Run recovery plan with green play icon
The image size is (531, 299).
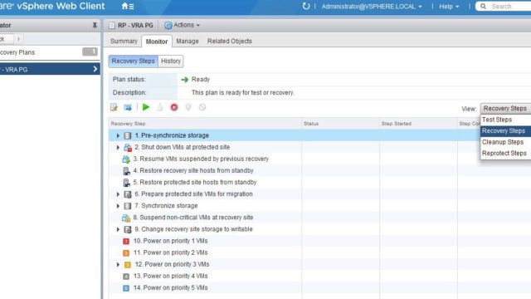146,107
